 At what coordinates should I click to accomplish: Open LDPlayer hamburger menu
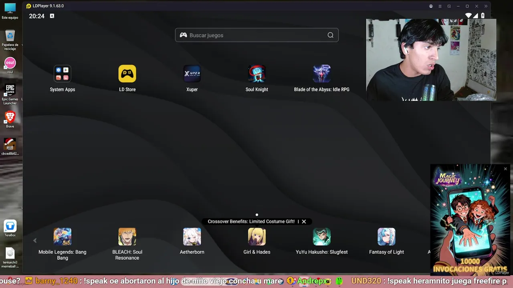click(440, 6)
